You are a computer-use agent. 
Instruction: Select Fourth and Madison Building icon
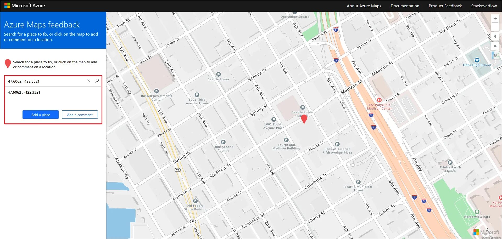[x=286, y=140]
